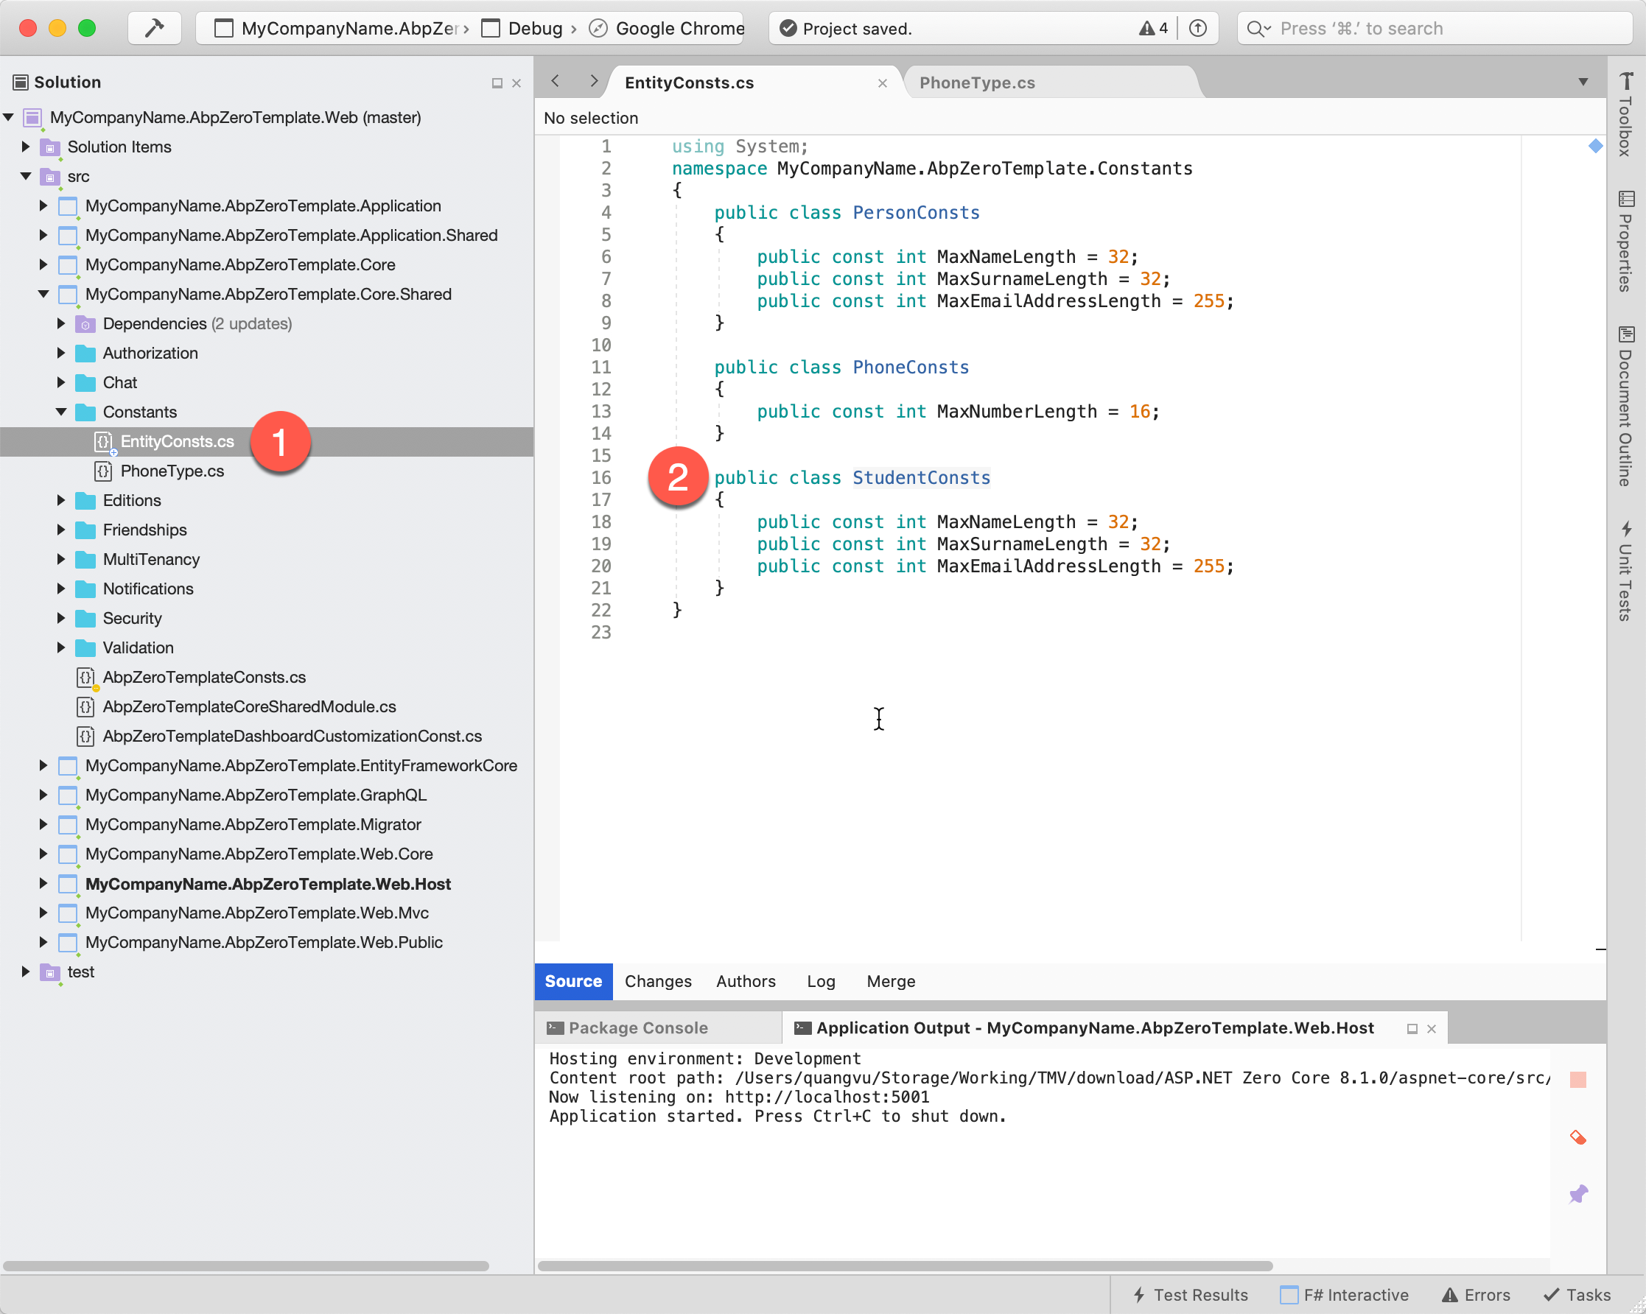
Task: Open the Package Console tab
Action: coord(637,1027)
